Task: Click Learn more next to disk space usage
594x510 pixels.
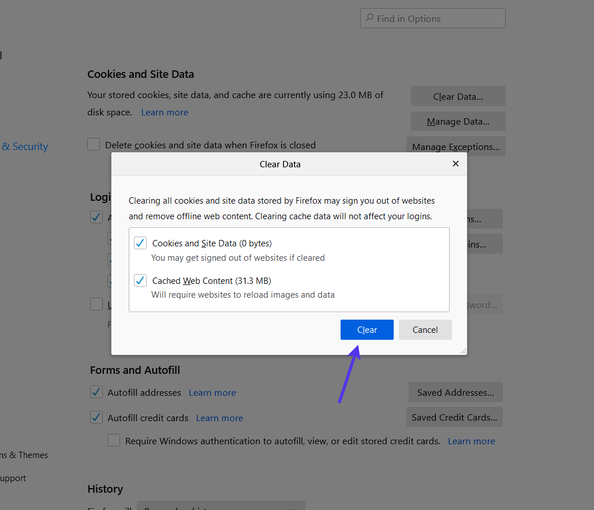Action: 164,112
